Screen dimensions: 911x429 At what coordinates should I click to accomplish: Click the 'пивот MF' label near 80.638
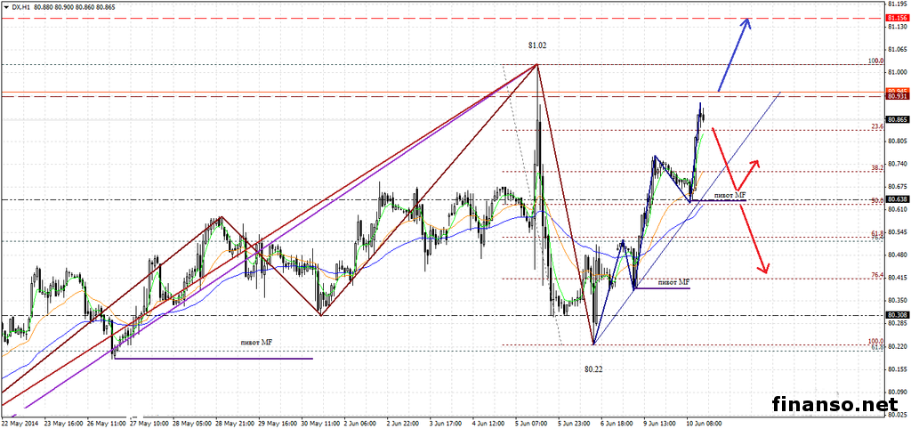tap(730, 194)
